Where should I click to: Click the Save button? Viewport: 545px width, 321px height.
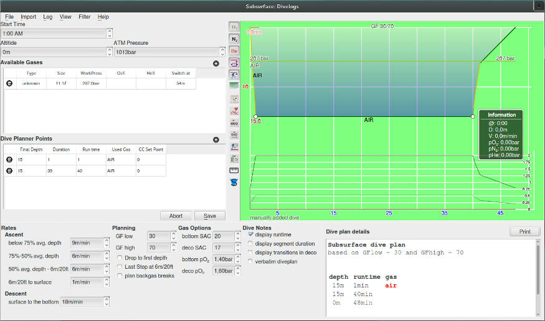click(209, 216)
